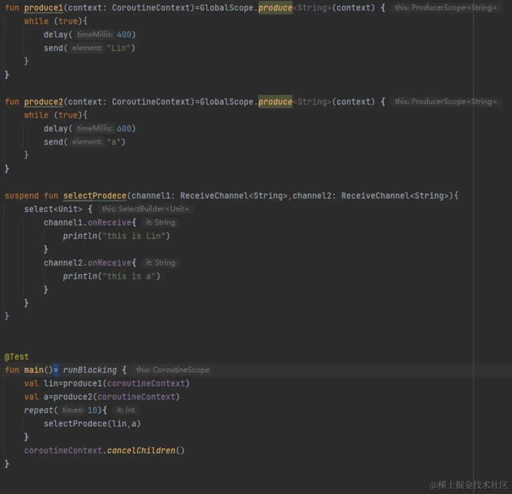Click 'timeMillis:' hint beside 400
Viewport: 512px width, 494px height.
[x=95, y=35]
